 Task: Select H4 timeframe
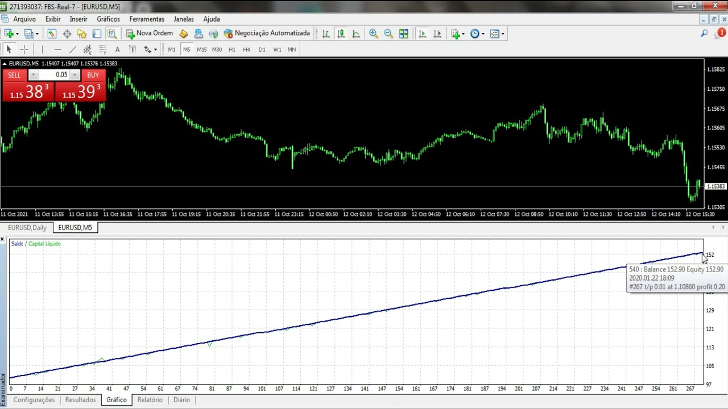coord(247,49)
